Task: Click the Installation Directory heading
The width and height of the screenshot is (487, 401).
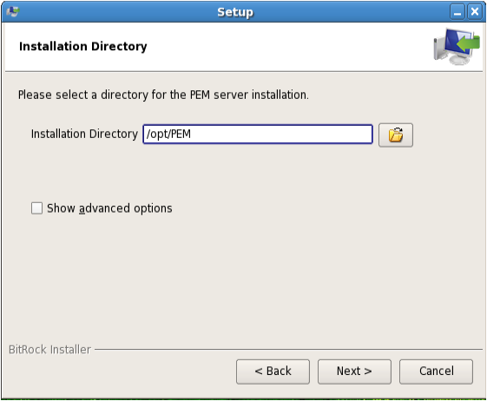Action: tap(83, 47)
